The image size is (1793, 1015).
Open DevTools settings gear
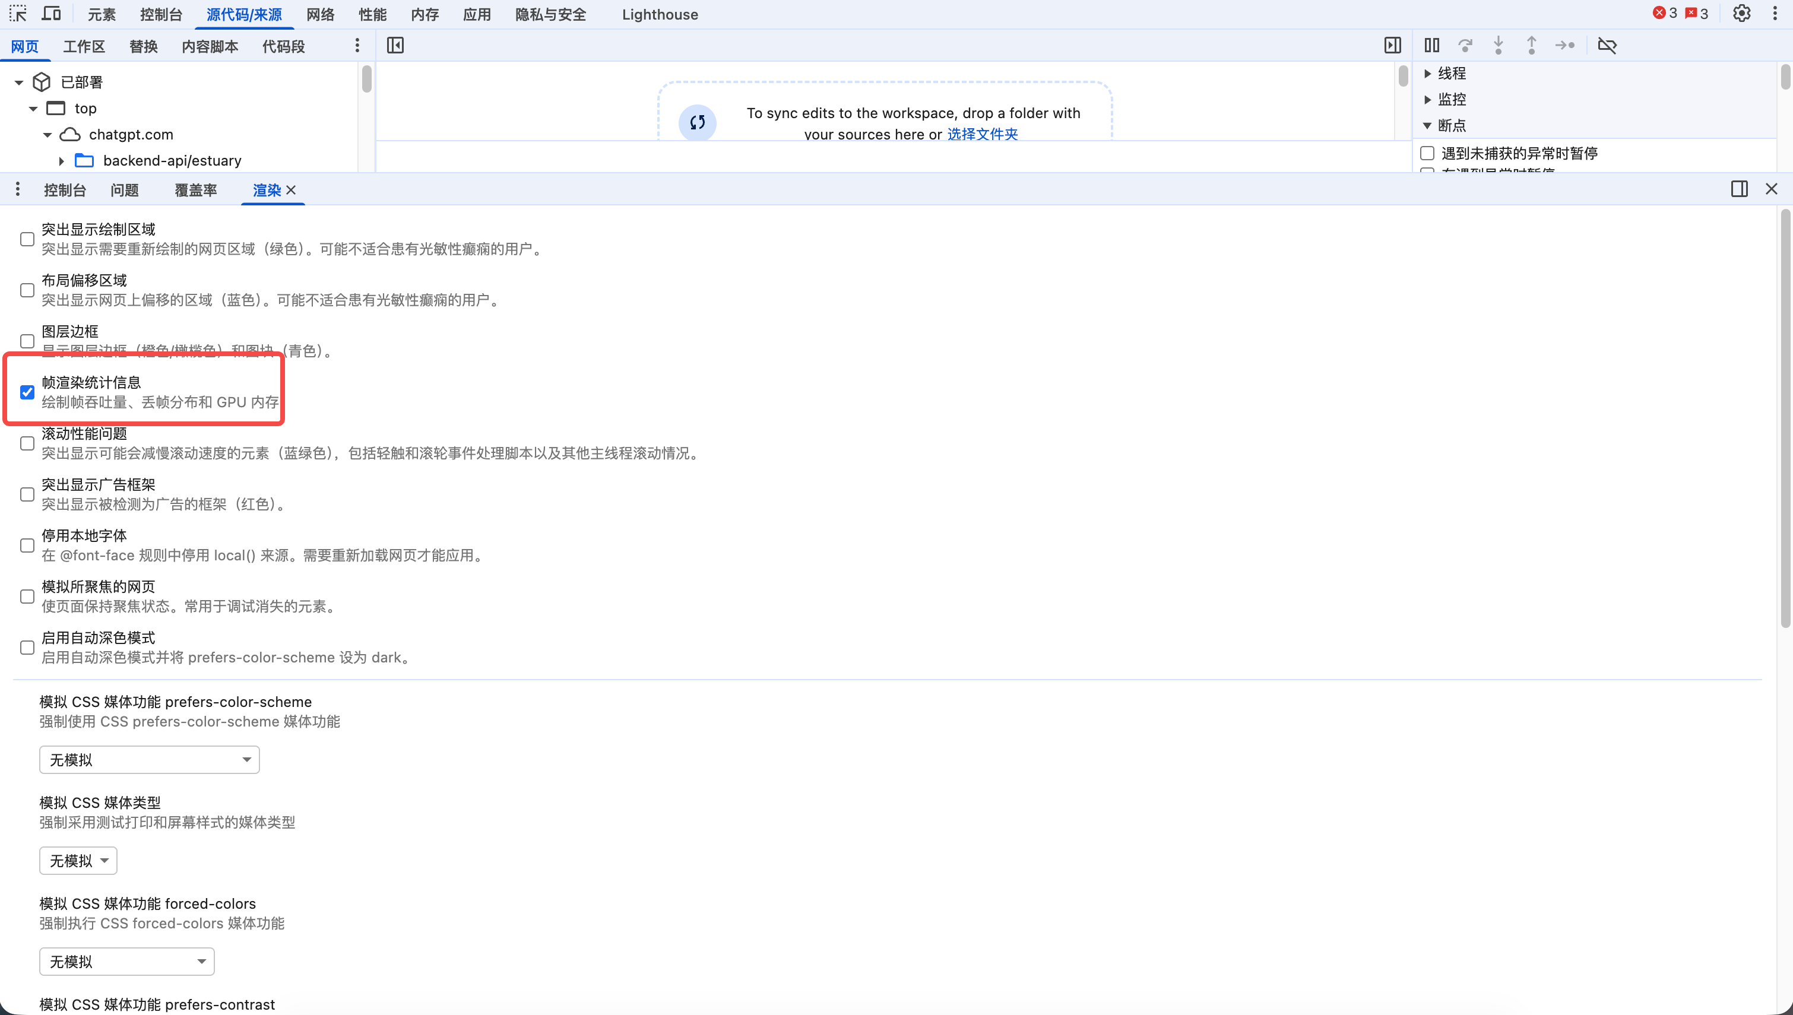click(1741, 13)
